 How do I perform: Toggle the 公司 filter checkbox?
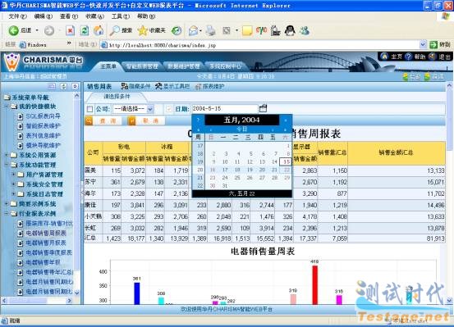point(89,109)
